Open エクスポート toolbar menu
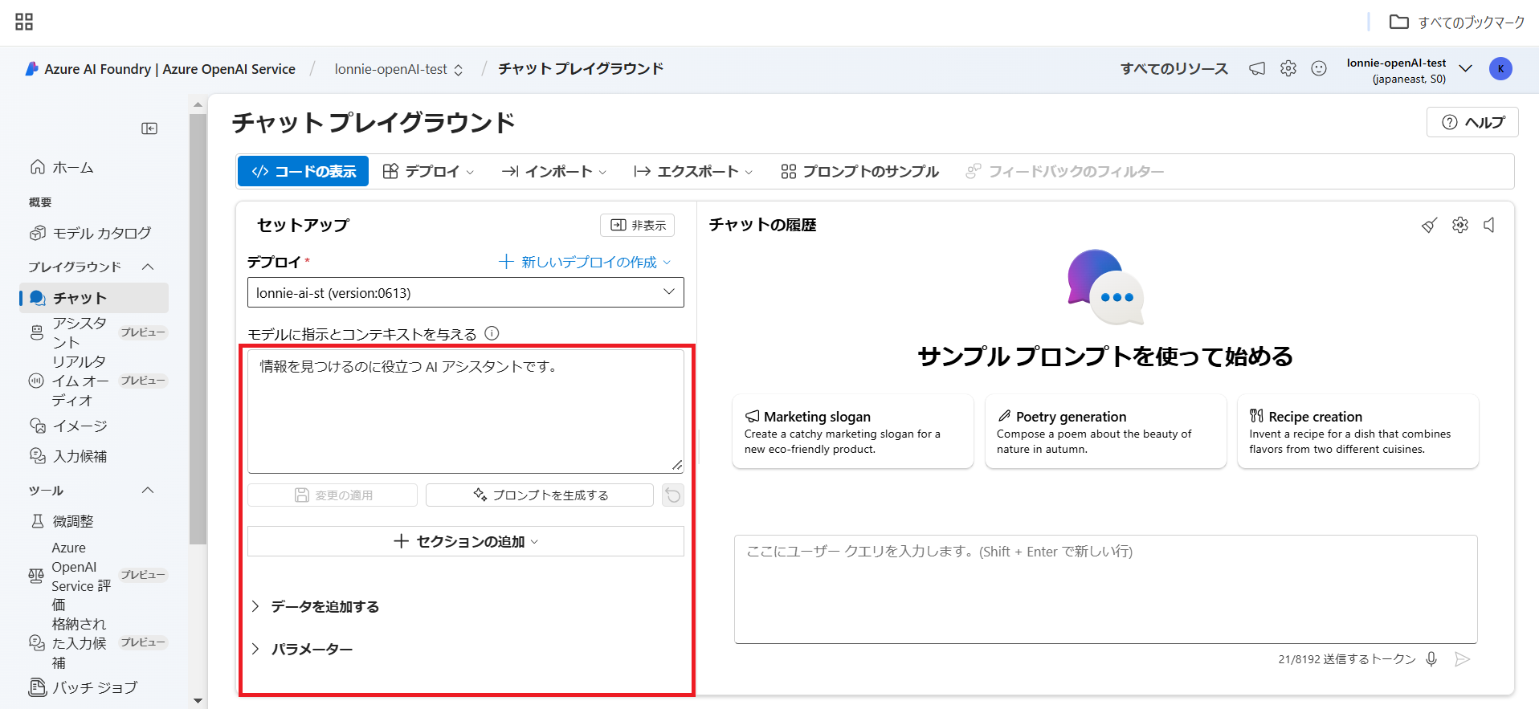The image size is (1539, 709). [x=693, y=171]
